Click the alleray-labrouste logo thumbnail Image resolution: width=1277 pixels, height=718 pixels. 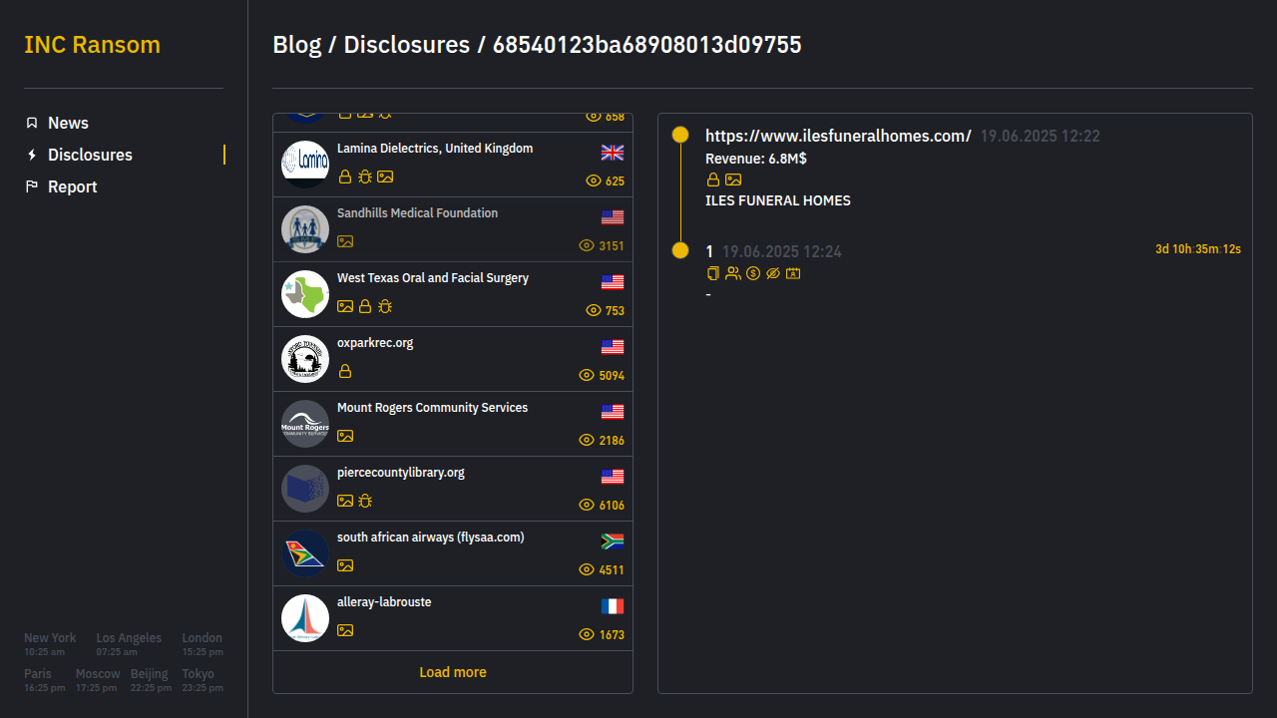click(305, 618)
